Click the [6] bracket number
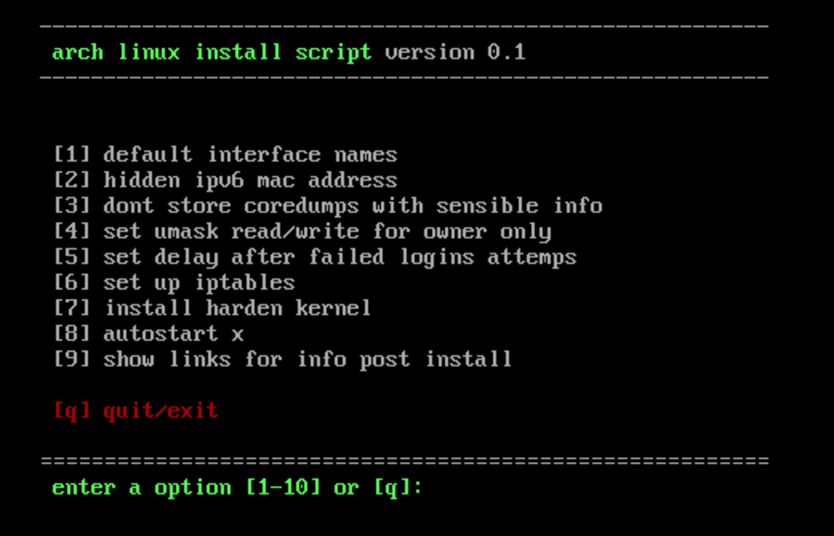 71,282
